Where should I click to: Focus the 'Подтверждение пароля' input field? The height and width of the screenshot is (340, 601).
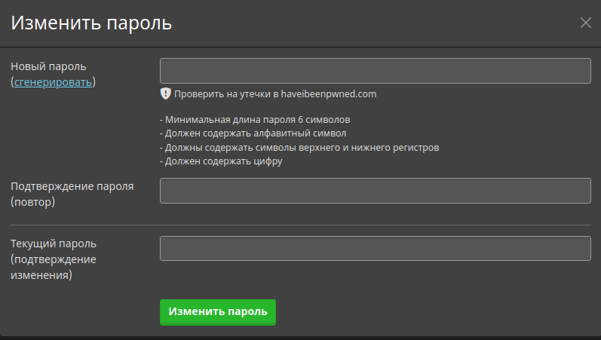point(375,191)
